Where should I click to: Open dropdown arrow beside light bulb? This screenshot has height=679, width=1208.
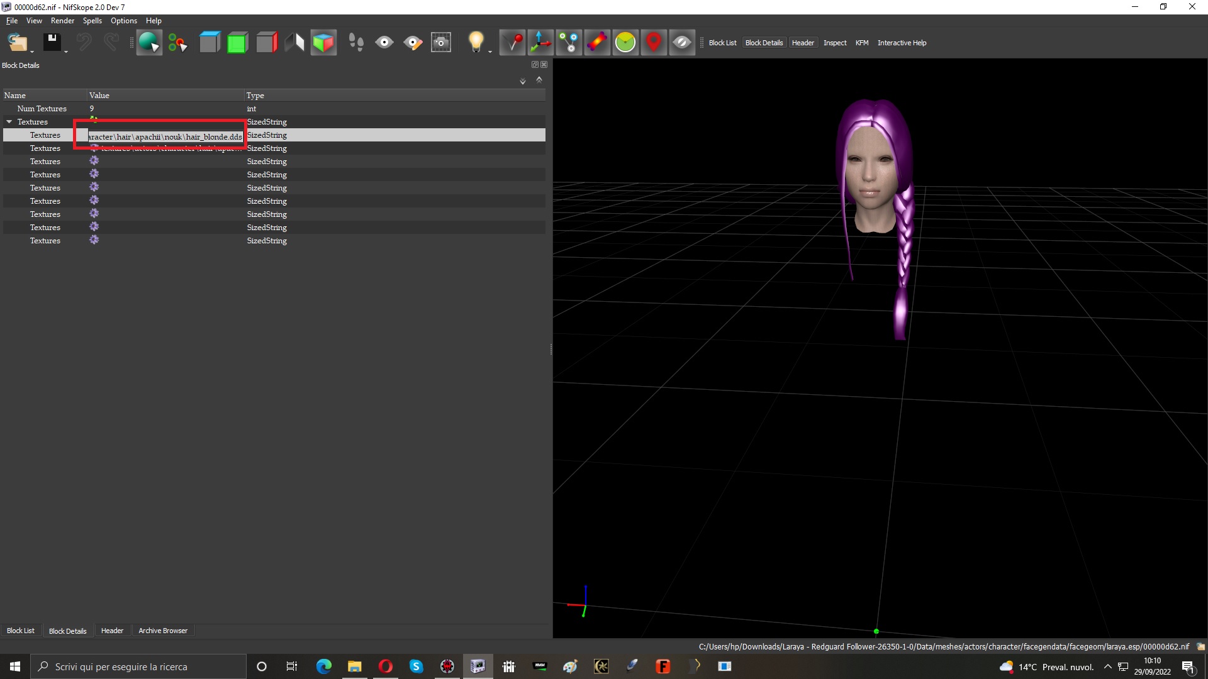point(490,52)
